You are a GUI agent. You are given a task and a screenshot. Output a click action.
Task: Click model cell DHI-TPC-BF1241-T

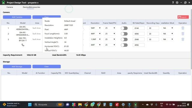(x=23, y=39)
